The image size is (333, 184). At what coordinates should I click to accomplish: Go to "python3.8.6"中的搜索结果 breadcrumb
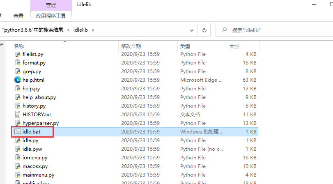[x=32, y=30]
